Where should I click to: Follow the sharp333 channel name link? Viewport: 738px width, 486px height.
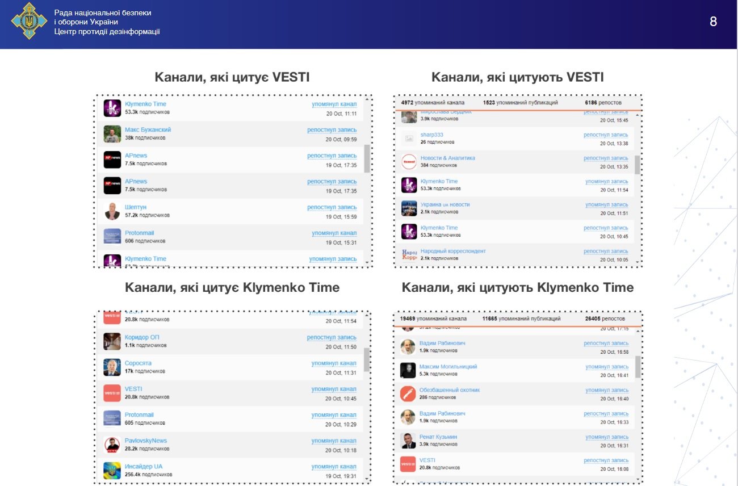pyautogui.click(x=431, y=135)
